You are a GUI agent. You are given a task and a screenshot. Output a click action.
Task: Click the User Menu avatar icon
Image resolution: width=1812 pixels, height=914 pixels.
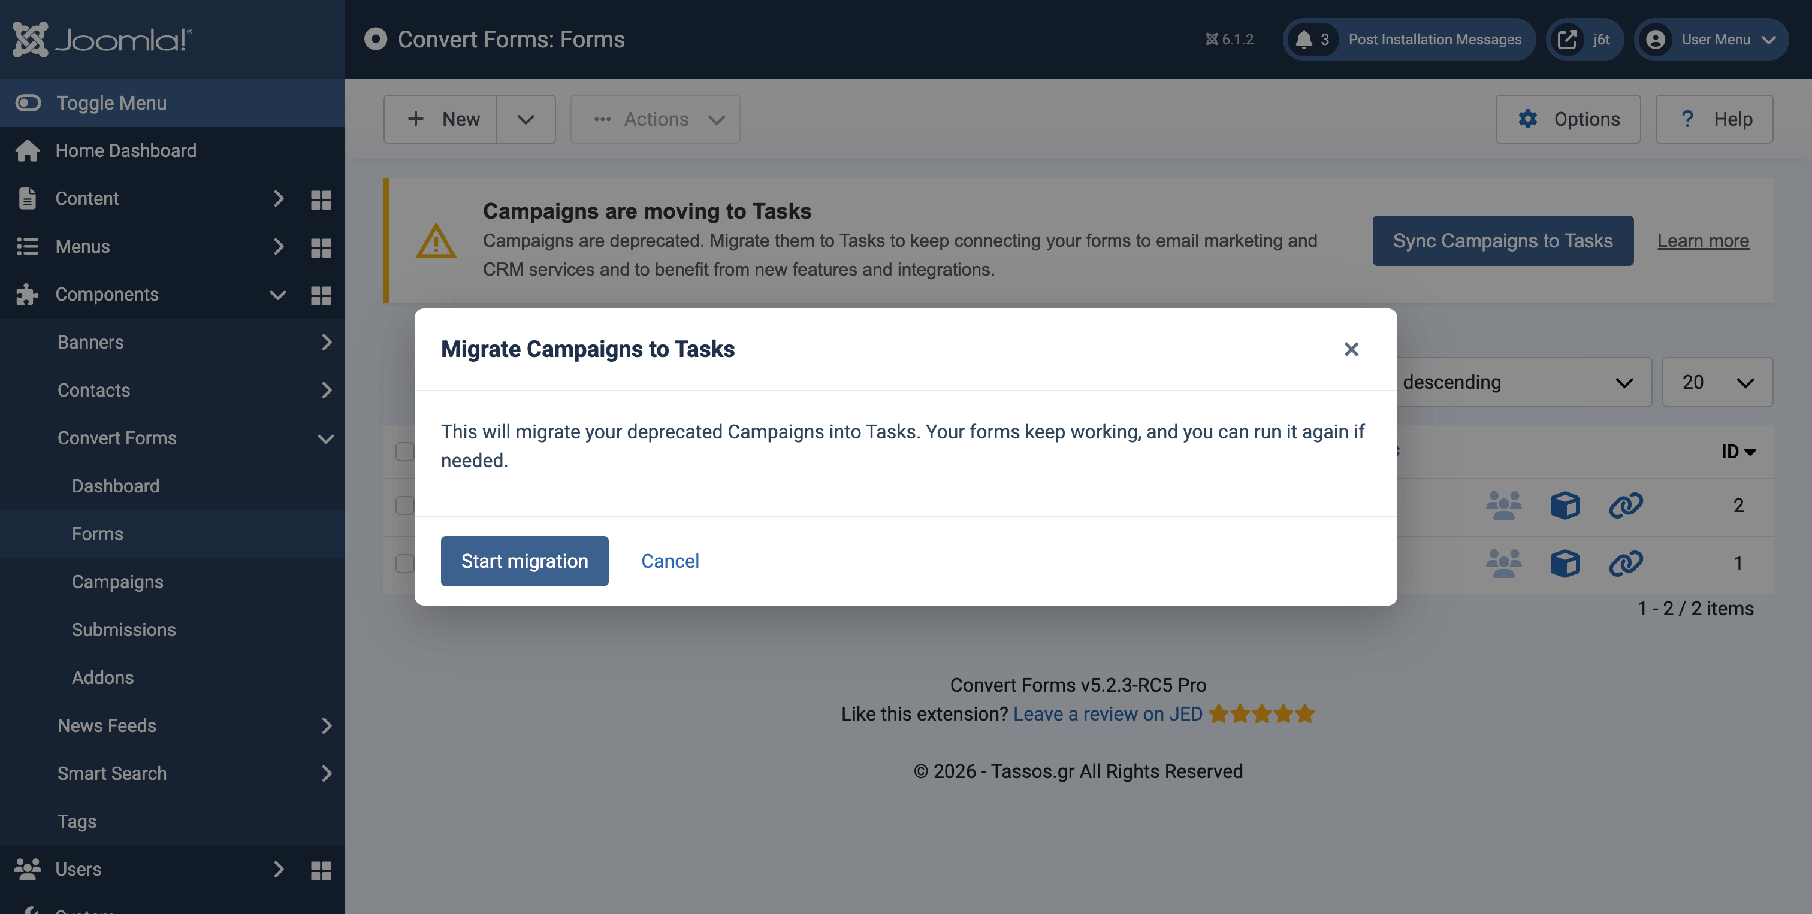[x=1655, y=40]
